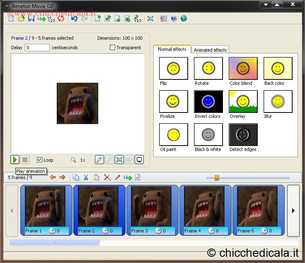
Task: Open help with question mark icon
Action: pos(174,19)
